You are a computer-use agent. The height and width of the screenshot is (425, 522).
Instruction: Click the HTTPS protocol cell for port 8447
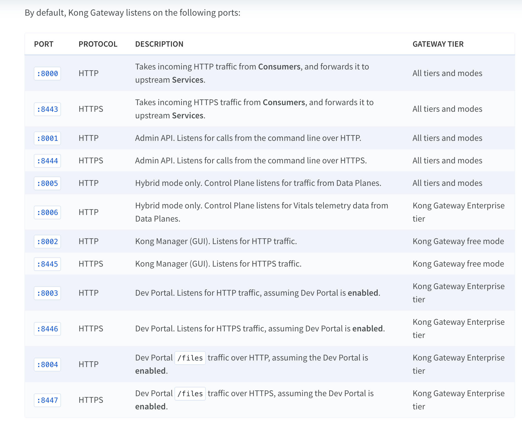pos(91,400)
